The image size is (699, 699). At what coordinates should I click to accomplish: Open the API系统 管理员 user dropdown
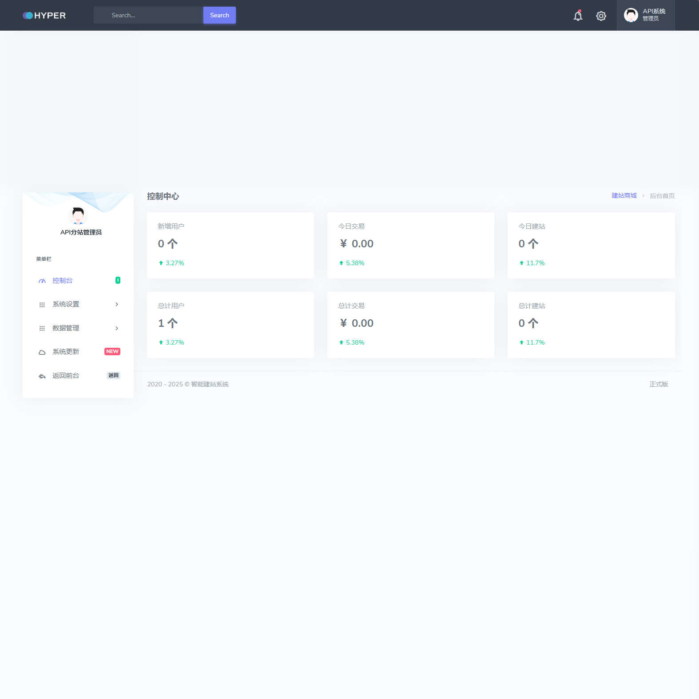[646, 15]
